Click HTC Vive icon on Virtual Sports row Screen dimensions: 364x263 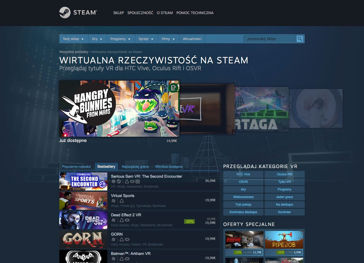click(122, 201)
